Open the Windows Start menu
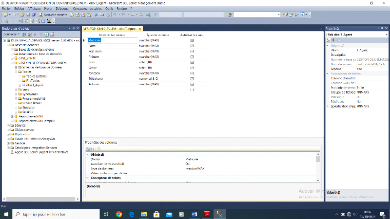This screenshot has width=390, height=219. tap(6, 214)
